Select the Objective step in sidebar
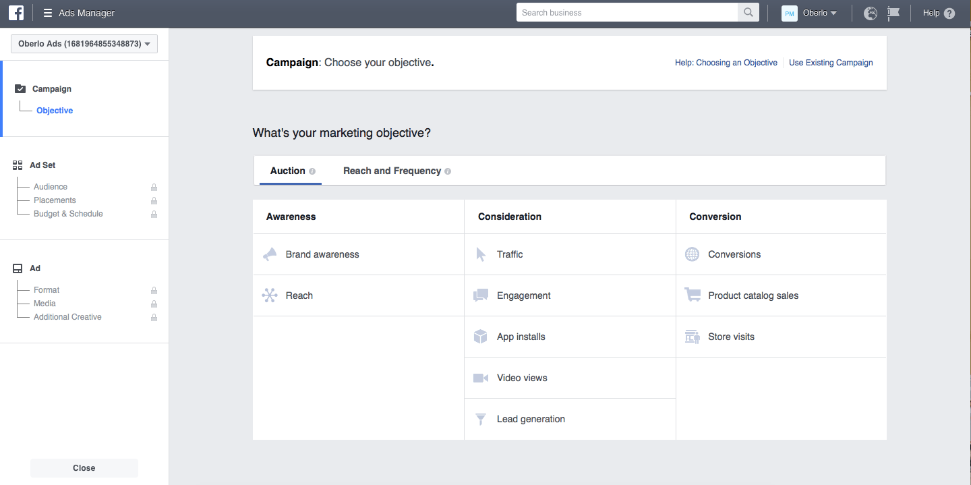971x485 pixels. 55,111
